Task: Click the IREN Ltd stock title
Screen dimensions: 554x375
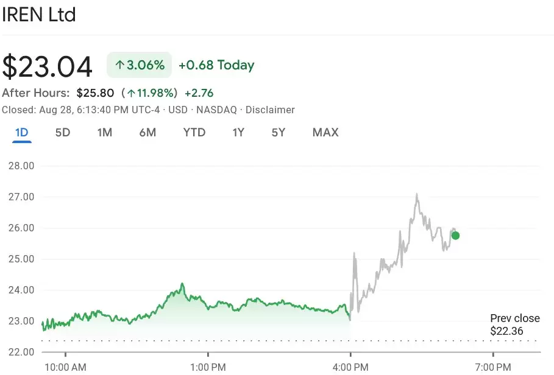Action: click(38, 15)
